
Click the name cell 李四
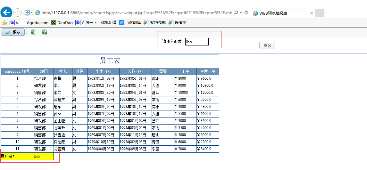(63, 85)
